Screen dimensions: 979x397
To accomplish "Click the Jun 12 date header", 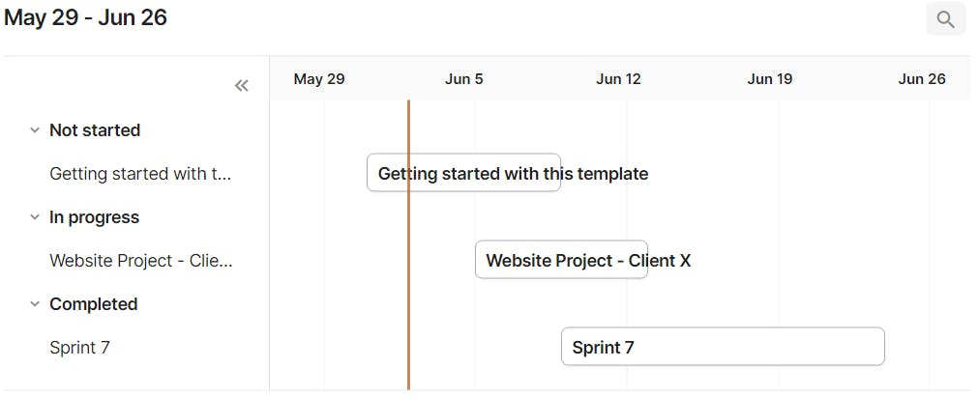I will (618, 79).
